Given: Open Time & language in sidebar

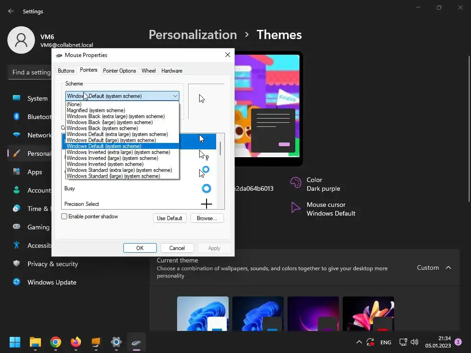Looking at the screenshot, I should pyautogui.click(x=30, y=209).
